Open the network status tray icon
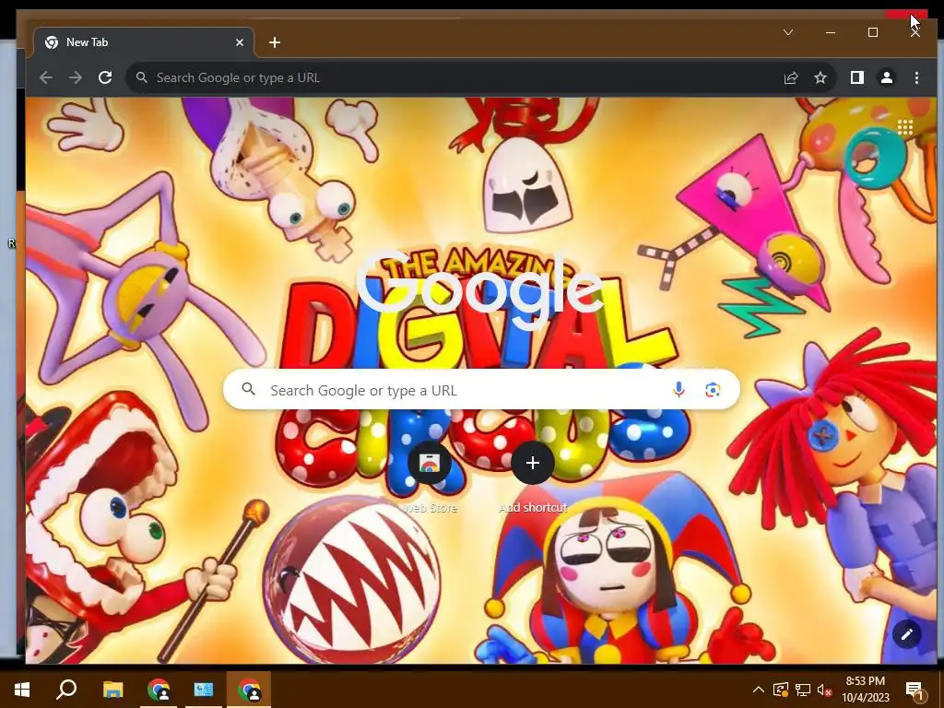 click(803, 690)
